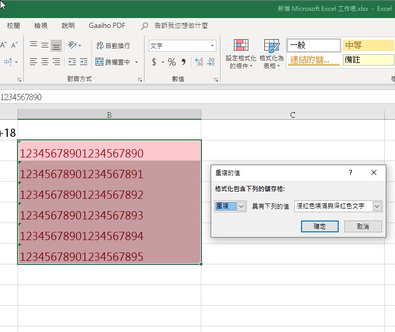Click the comma style button
Viewport: 395px width, 332px height.
point(183,62)
